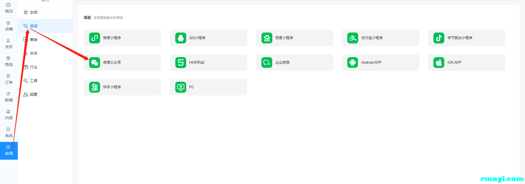Open the QQ小程序 channel card label
Viewport: 525px width, 184px height.
(x=197, y=38)
